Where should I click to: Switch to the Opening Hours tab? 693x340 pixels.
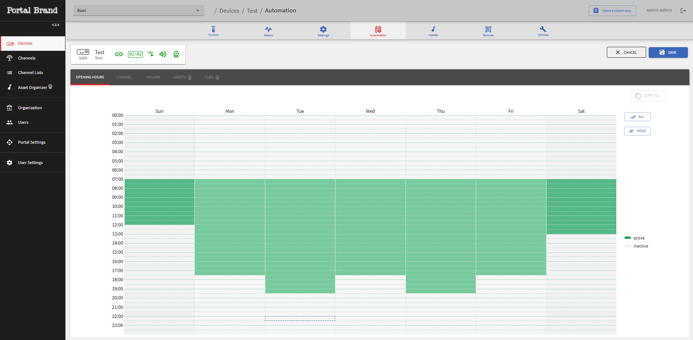point(90,77)
